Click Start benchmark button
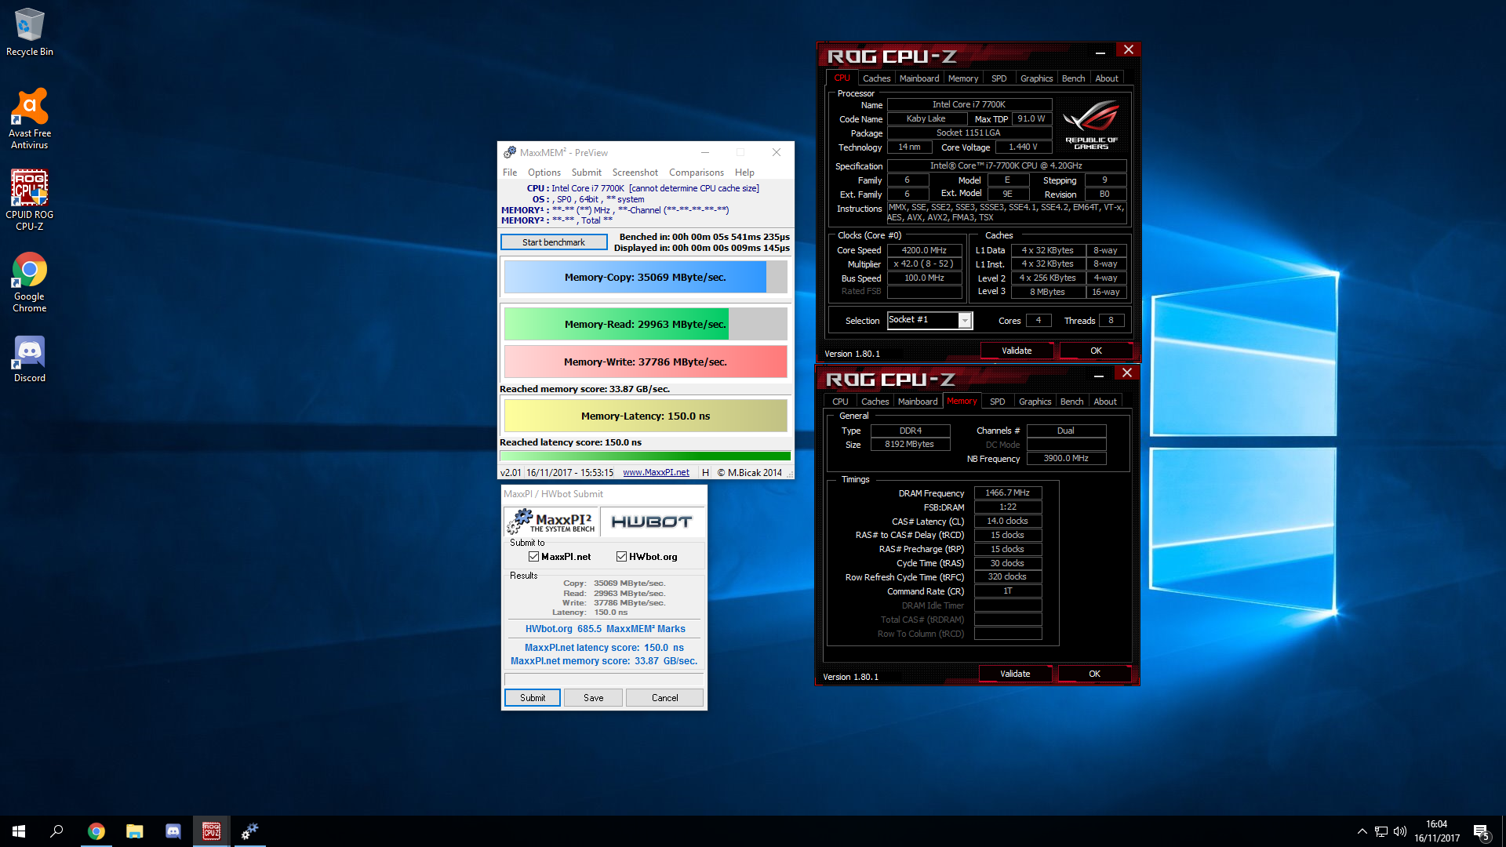Screen dimensions: 1506x847 point(554,242)
